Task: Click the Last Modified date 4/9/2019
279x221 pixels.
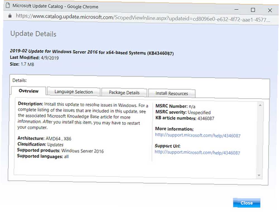Action: point(50,58)
